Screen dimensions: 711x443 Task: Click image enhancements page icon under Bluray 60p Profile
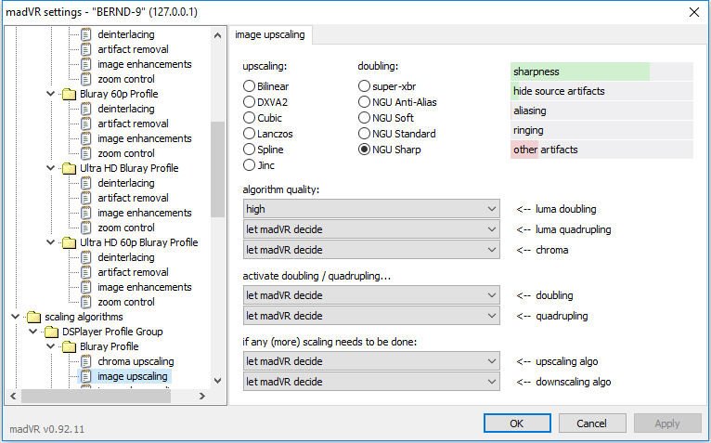coord(85,138)
